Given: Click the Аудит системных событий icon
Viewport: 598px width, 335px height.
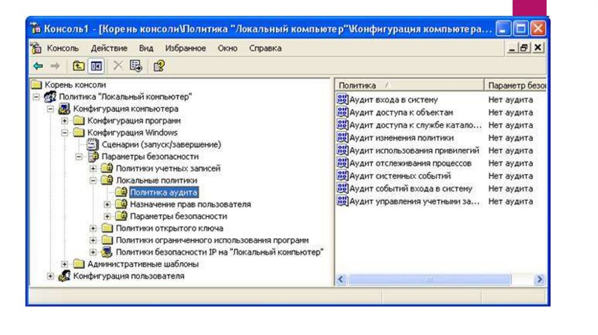Looking at the screenshot, I should (342, 176).
